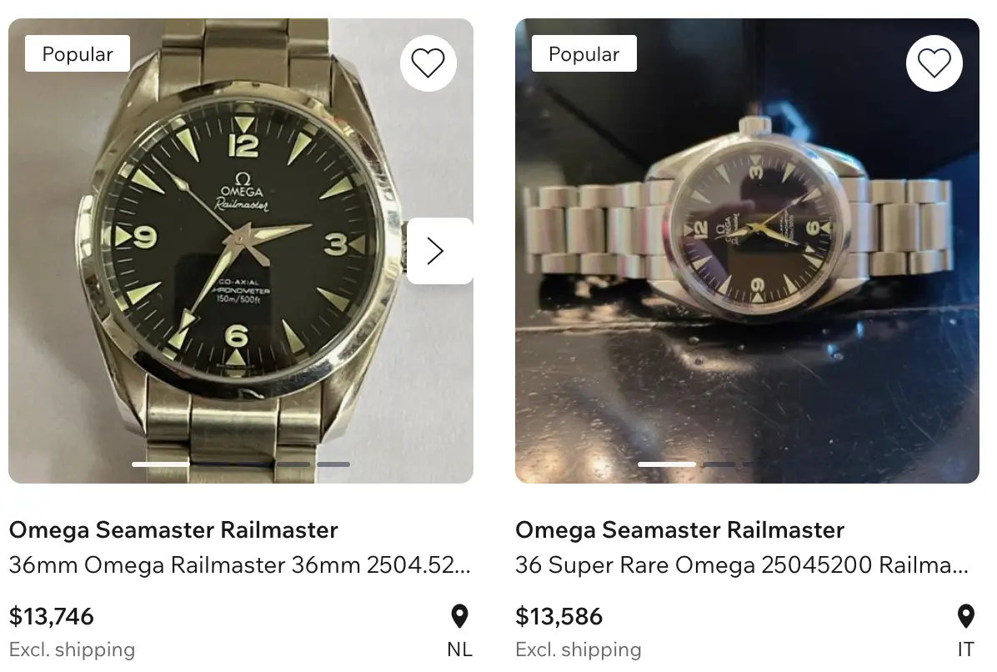Open the Omega Seamaster Railmaster title priced $13,746
Viewport: 997px width, 672px height.
coord(173,529)
